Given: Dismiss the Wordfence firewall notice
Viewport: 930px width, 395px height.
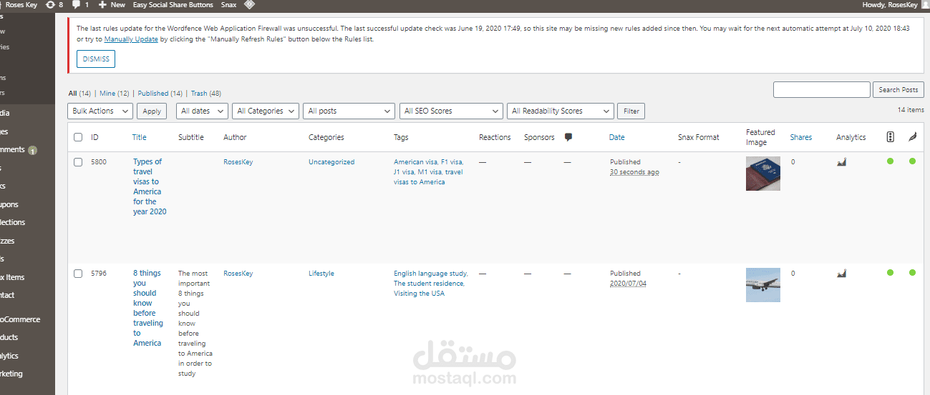Looking at the screenshot, I should [x=96, y=59].
